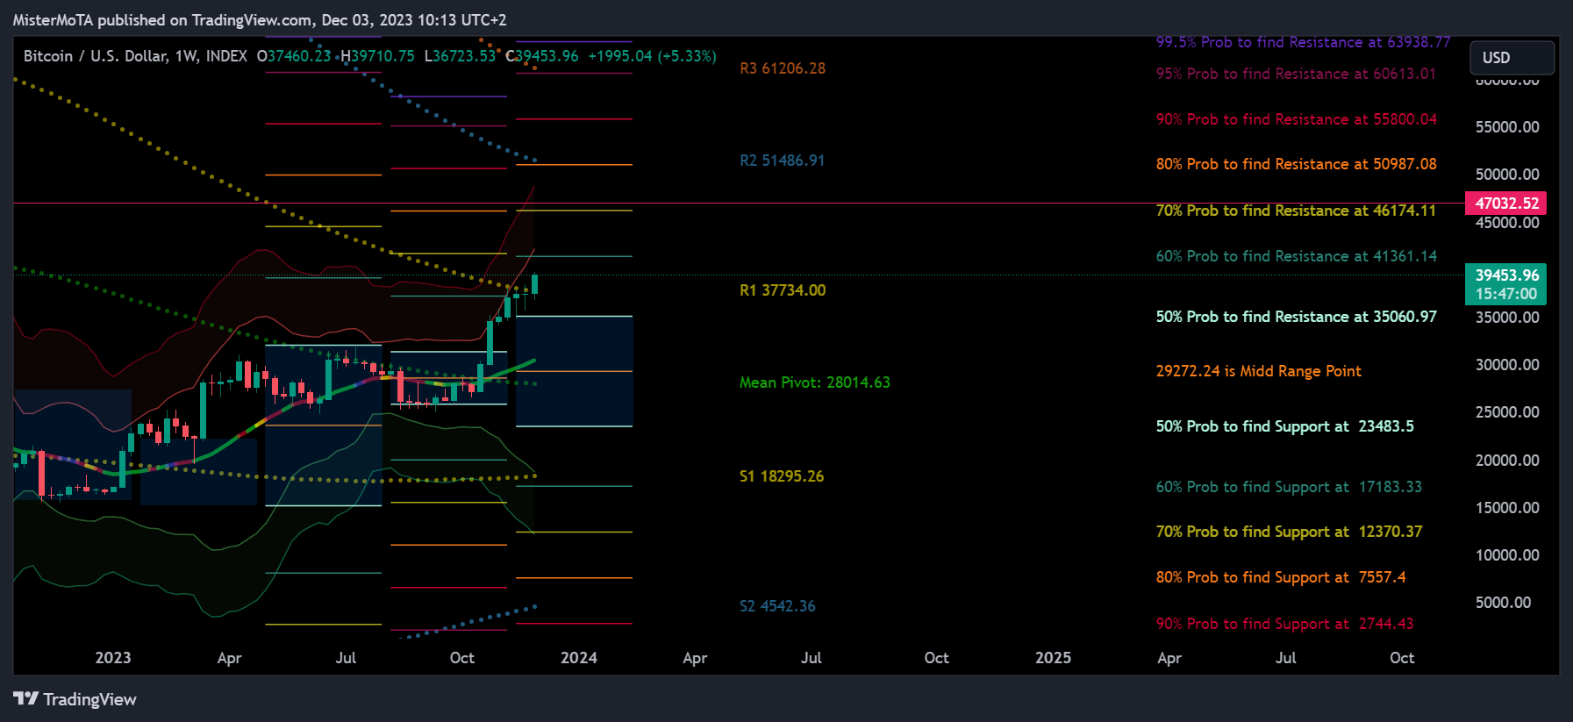Click the R3 61206.28 pivot label
Viewport: 1573px width, 722px height.
(783, 68)
